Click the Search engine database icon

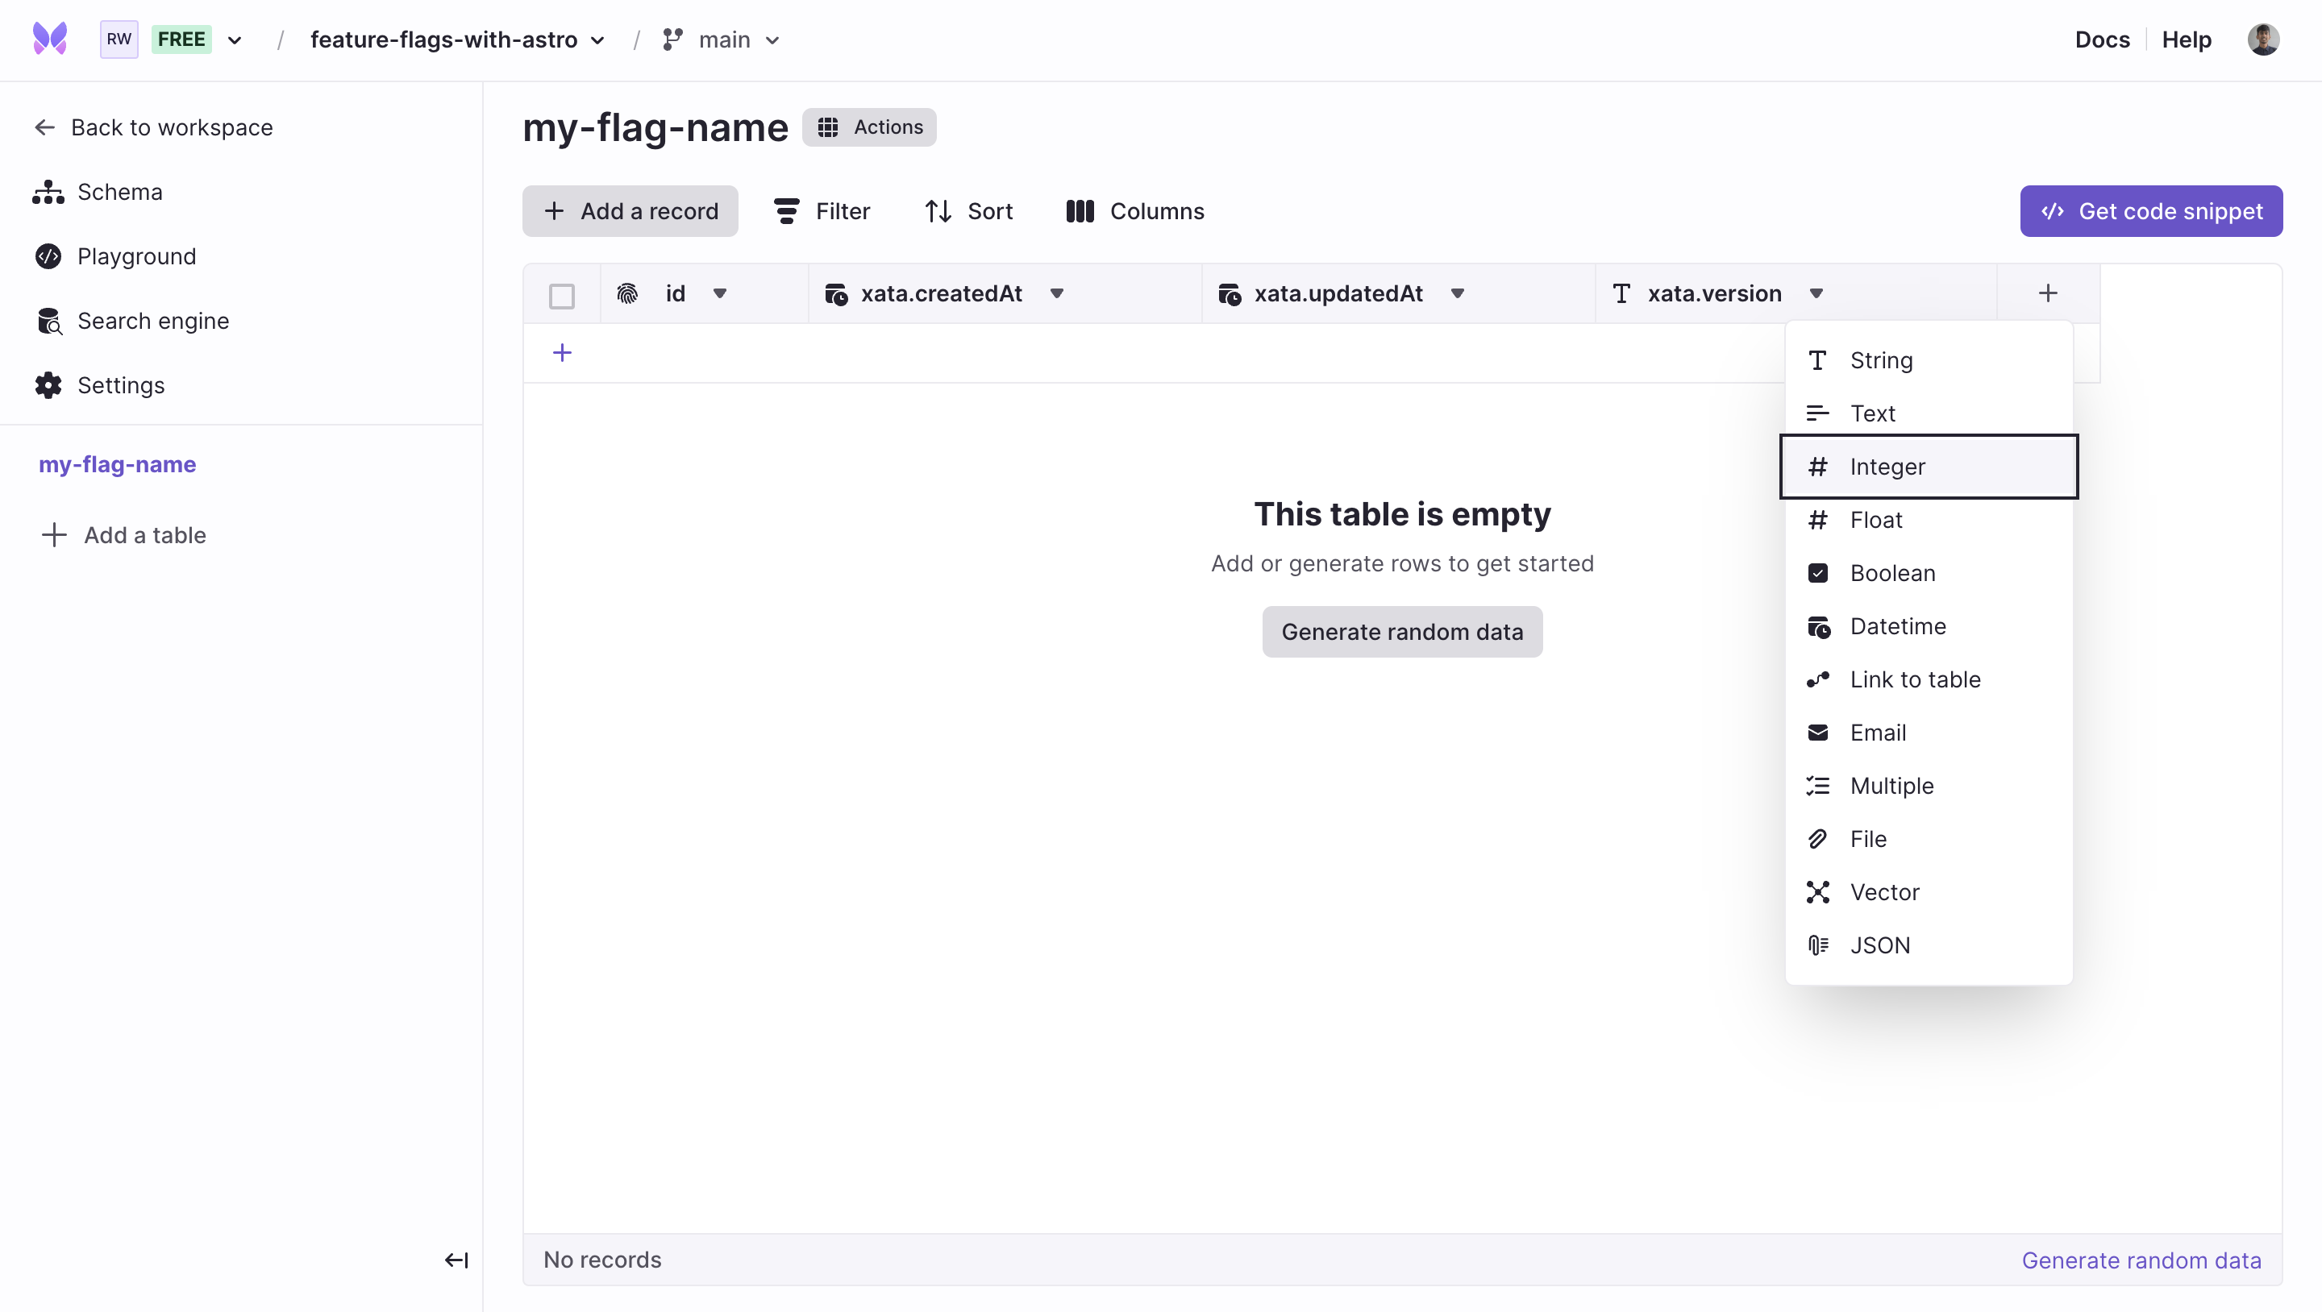49,321
